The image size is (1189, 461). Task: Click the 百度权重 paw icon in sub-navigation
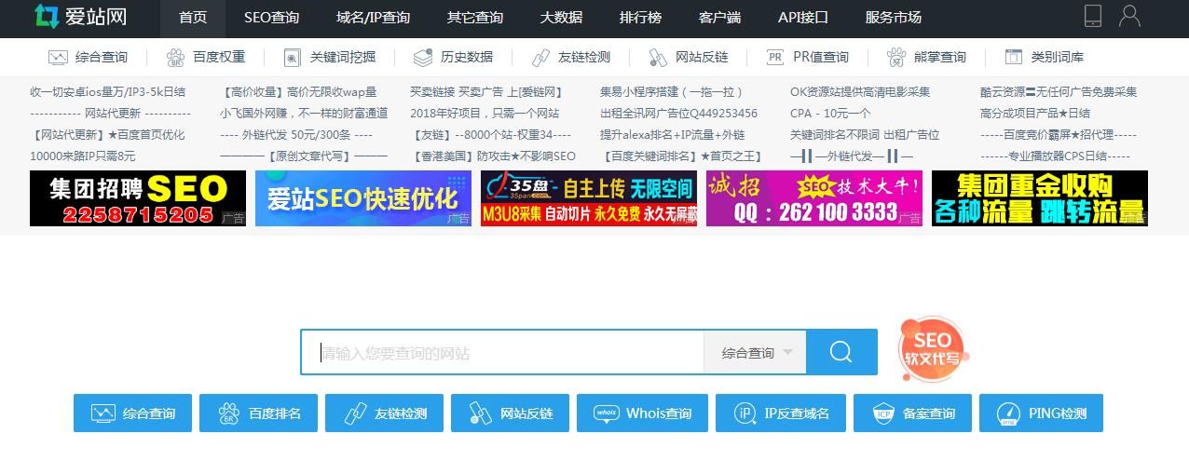(x=175, y=57)
